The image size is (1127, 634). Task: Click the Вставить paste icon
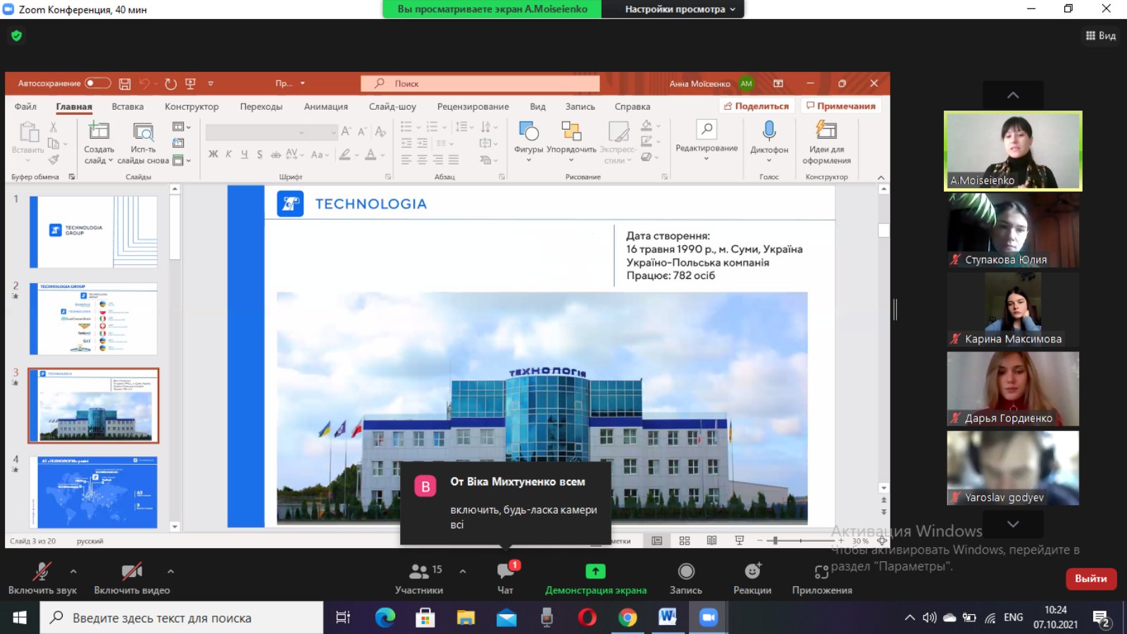point(28,132)
